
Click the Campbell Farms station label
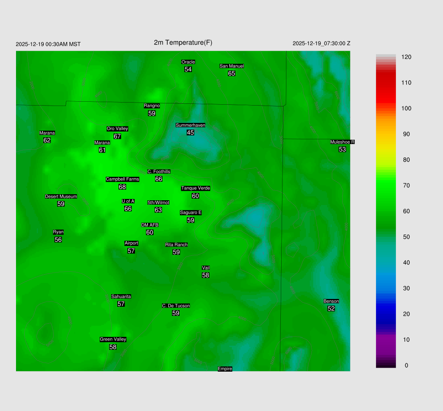pos(122,180)
